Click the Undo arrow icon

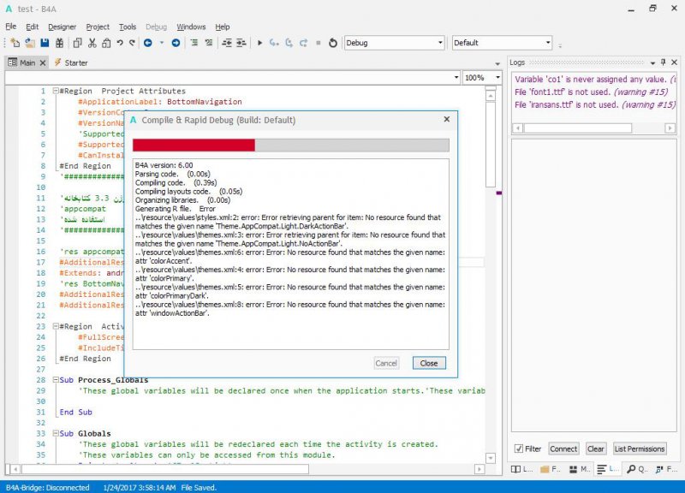[x=119, y=43]
